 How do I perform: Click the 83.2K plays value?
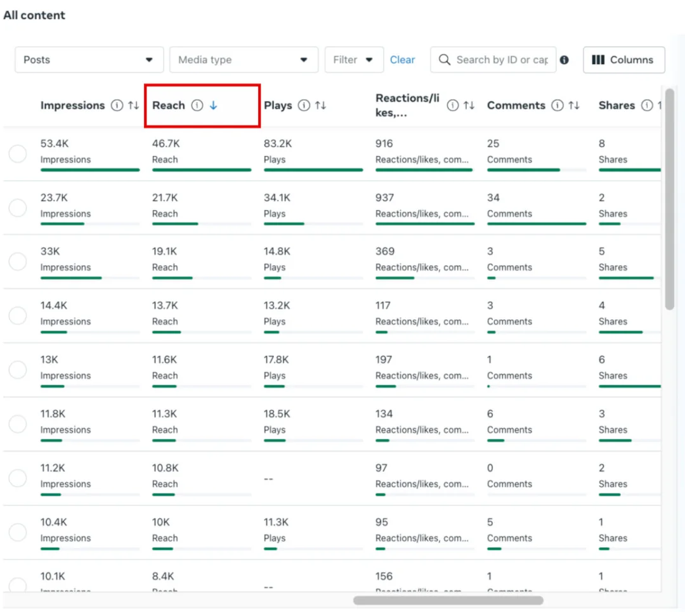[278, 144]
